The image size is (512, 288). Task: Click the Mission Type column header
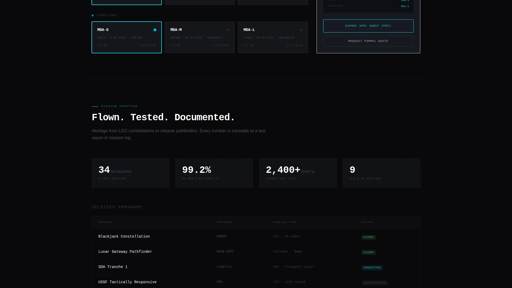pos(285,222)
